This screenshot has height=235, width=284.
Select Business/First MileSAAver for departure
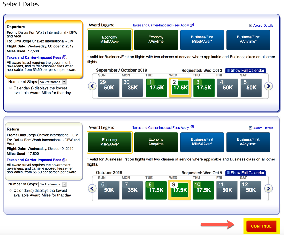click(202, 40)
